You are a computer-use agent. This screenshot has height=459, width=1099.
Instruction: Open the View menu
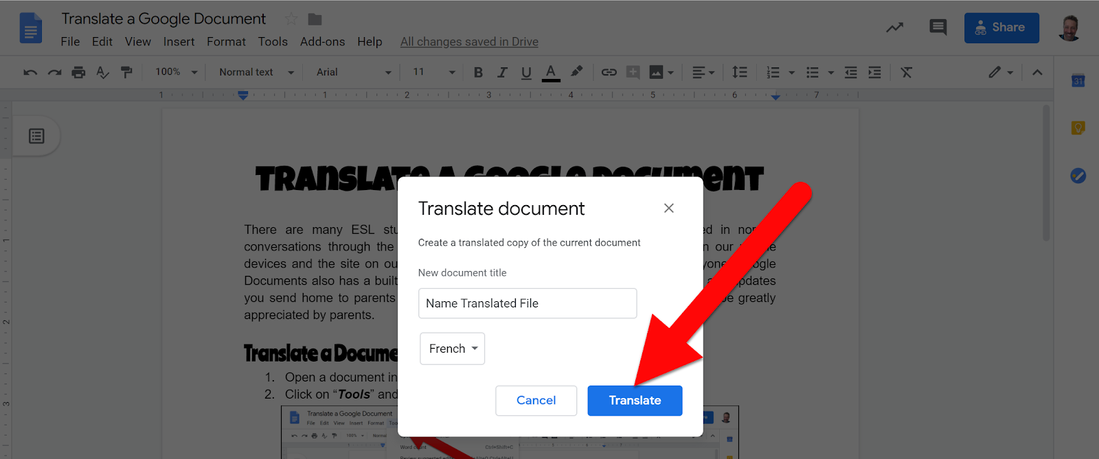(138, 42)
